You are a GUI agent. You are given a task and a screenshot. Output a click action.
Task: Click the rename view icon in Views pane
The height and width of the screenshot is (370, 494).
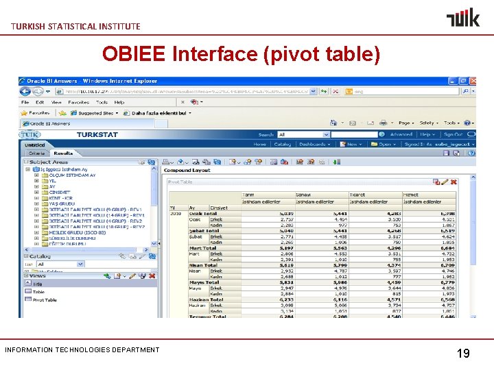(x=143, y=276)
